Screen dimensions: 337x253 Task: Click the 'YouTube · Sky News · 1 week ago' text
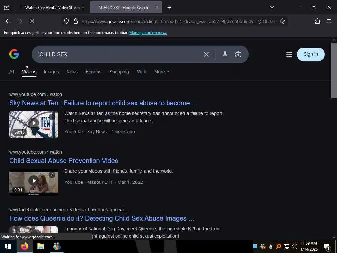[x=100, y=132]
